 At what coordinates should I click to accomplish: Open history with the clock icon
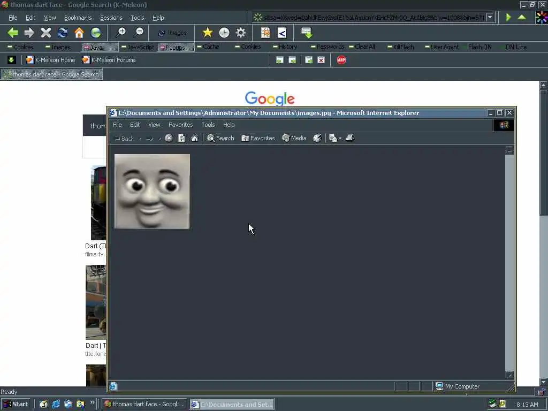pyautogui.click(x=224, y=33)
